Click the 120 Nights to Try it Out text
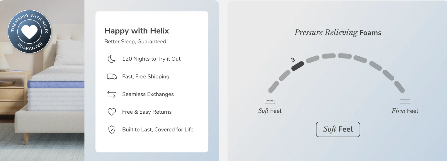The image size is (447, 161). (151, 59)
